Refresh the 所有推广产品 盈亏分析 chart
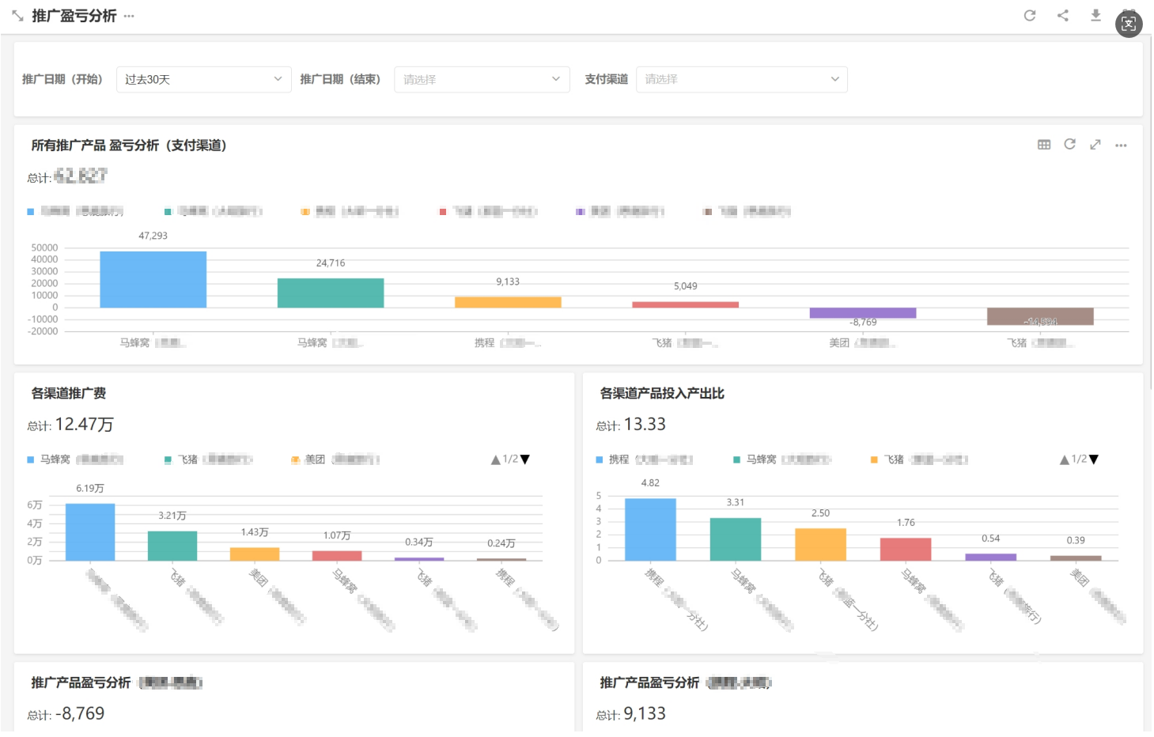 point(1069,145)
